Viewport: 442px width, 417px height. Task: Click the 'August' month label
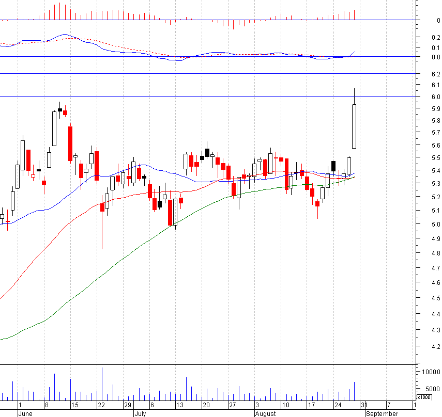[x=266, y=413]
